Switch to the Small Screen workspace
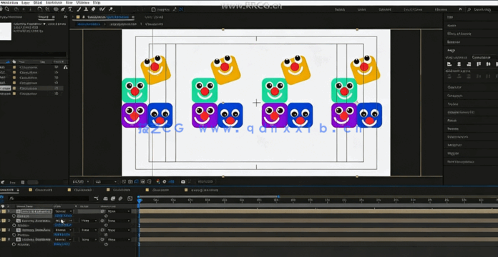The height and width of the screenshot is (257, 498). 413,9
